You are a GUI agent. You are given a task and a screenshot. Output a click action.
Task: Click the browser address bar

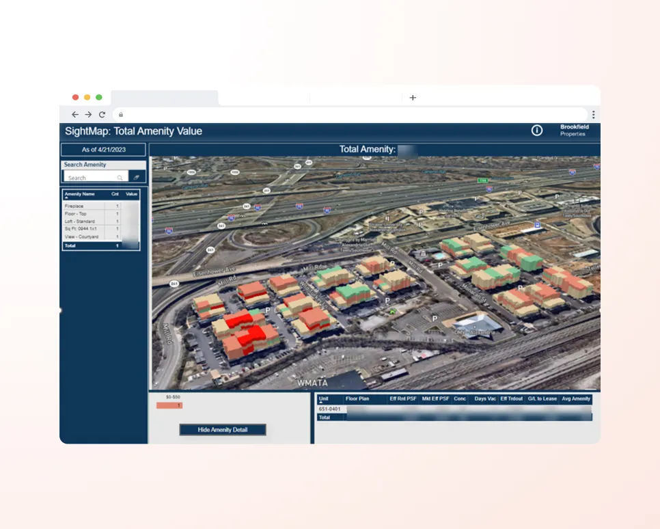349,115
